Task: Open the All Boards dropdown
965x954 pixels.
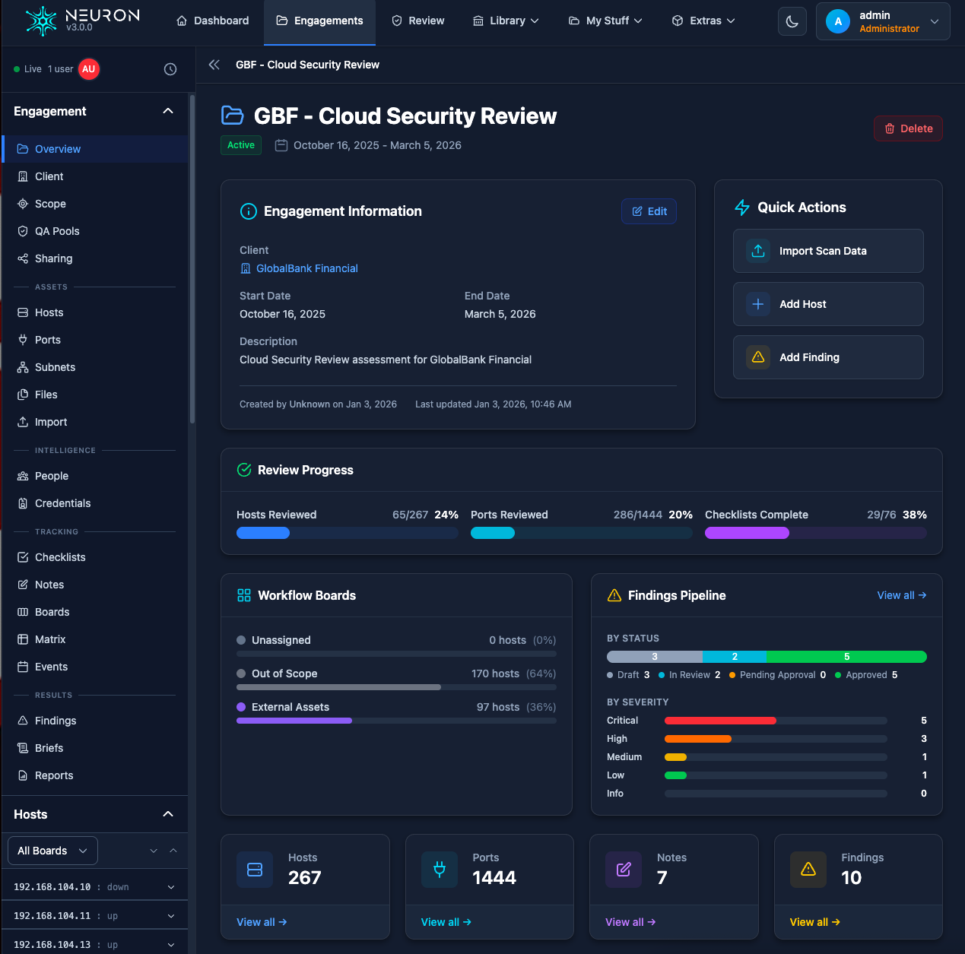Action: click(52, 851)
